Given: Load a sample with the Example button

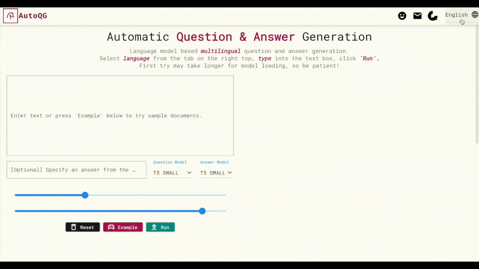Looking at the screenshot, I should pyautogui.click(x=123, y=227).
